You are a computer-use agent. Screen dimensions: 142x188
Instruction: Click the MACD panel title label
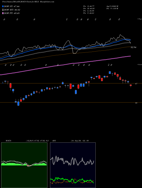pos(9,141)
